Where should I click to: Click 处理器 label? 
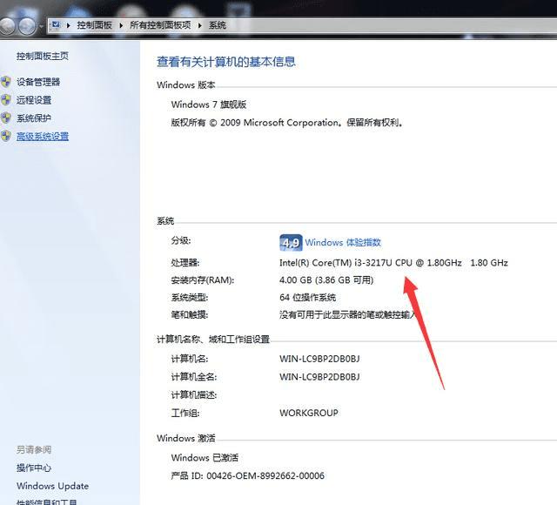[185, 263]
